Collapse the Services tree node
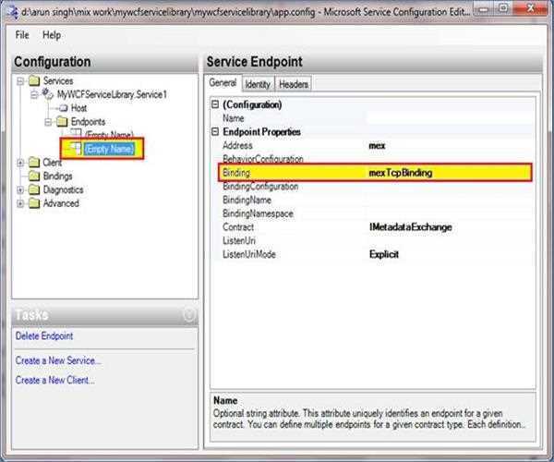The height and width of the screenshot is (462, 554). click(x=21, y=81)
